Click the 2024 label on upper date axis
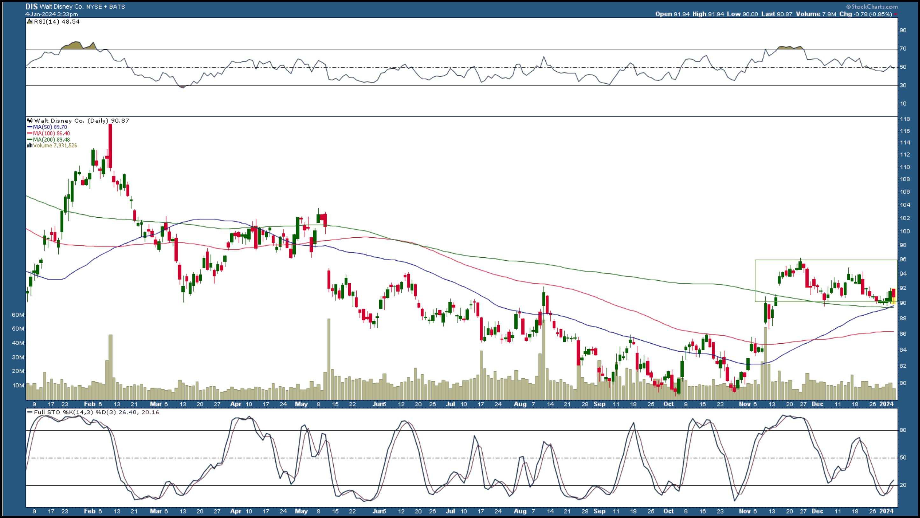 (x=886, y=404)
